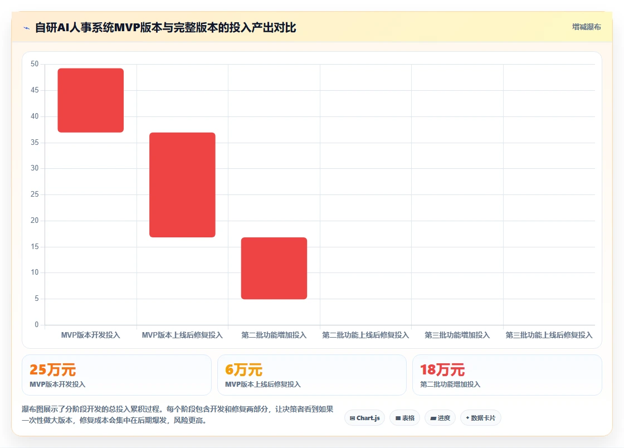Select the 6万元 stat card
The height and width of the screenshot is (448, 624).
pyautogui.click(x=312, y=375)
